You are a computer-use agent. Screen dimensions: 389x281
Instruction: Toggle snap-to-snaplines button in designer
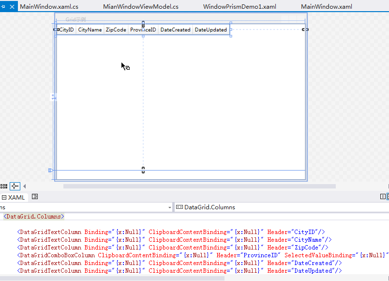(15, 186)
